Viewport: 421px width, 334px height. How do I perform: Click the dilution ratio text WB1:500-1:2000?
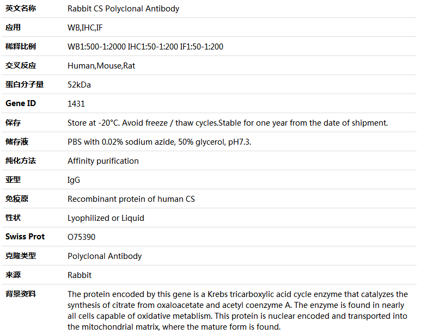click(x=96, y=47)
